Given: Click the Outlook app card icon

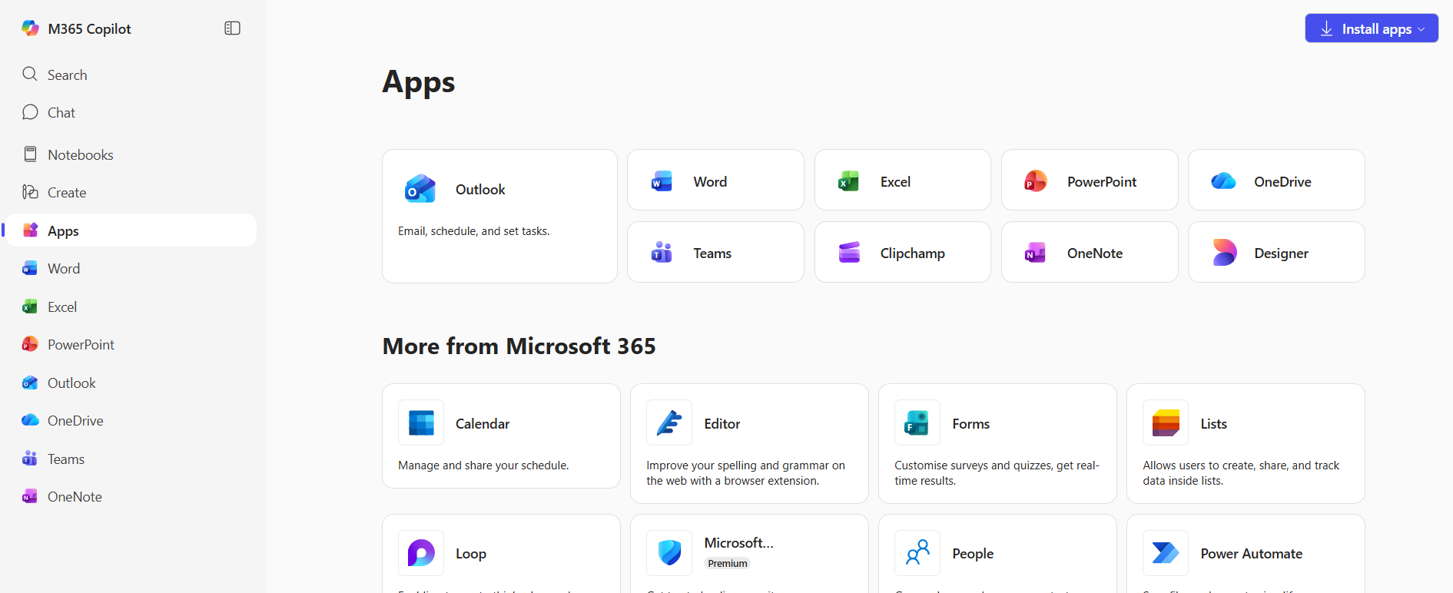Looking at the screenshot, I should click(420, 189).
